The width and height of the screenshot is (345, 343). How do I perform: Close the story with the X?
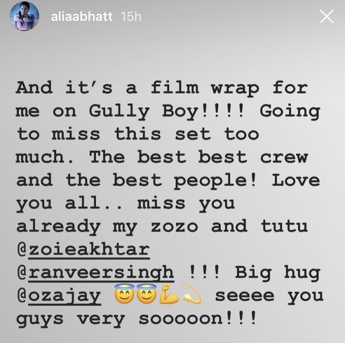(327, 16)
